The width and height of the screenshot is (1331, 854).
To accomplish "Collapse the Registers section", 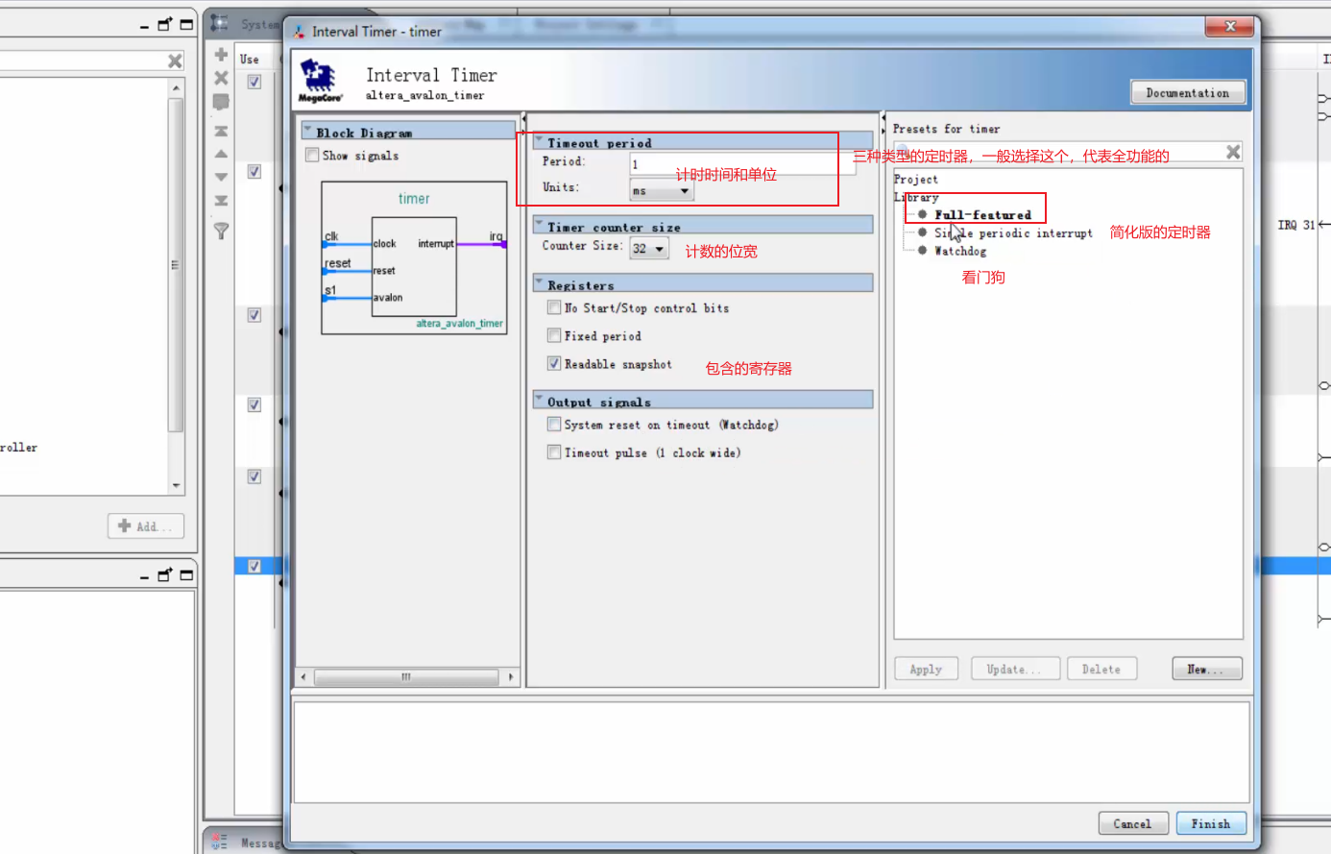I will (540, 282).
